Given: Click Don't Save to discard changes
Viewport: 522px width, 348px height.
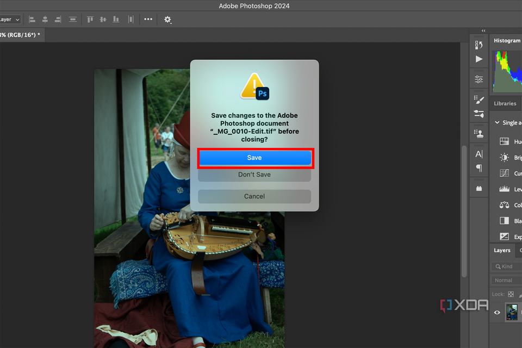Looking at the screenshot, I should (254, 174).
